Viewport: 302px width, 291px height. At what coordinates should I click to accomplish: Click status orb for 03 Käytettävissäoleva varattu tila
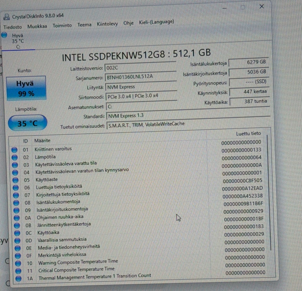coord(15,165)
